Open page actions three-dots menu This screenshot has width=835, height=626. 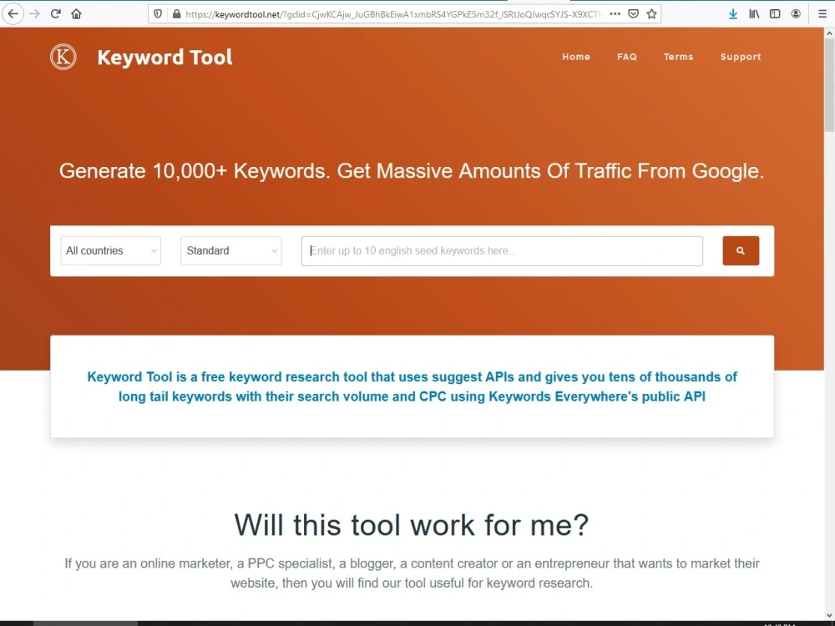click(615, 14)
